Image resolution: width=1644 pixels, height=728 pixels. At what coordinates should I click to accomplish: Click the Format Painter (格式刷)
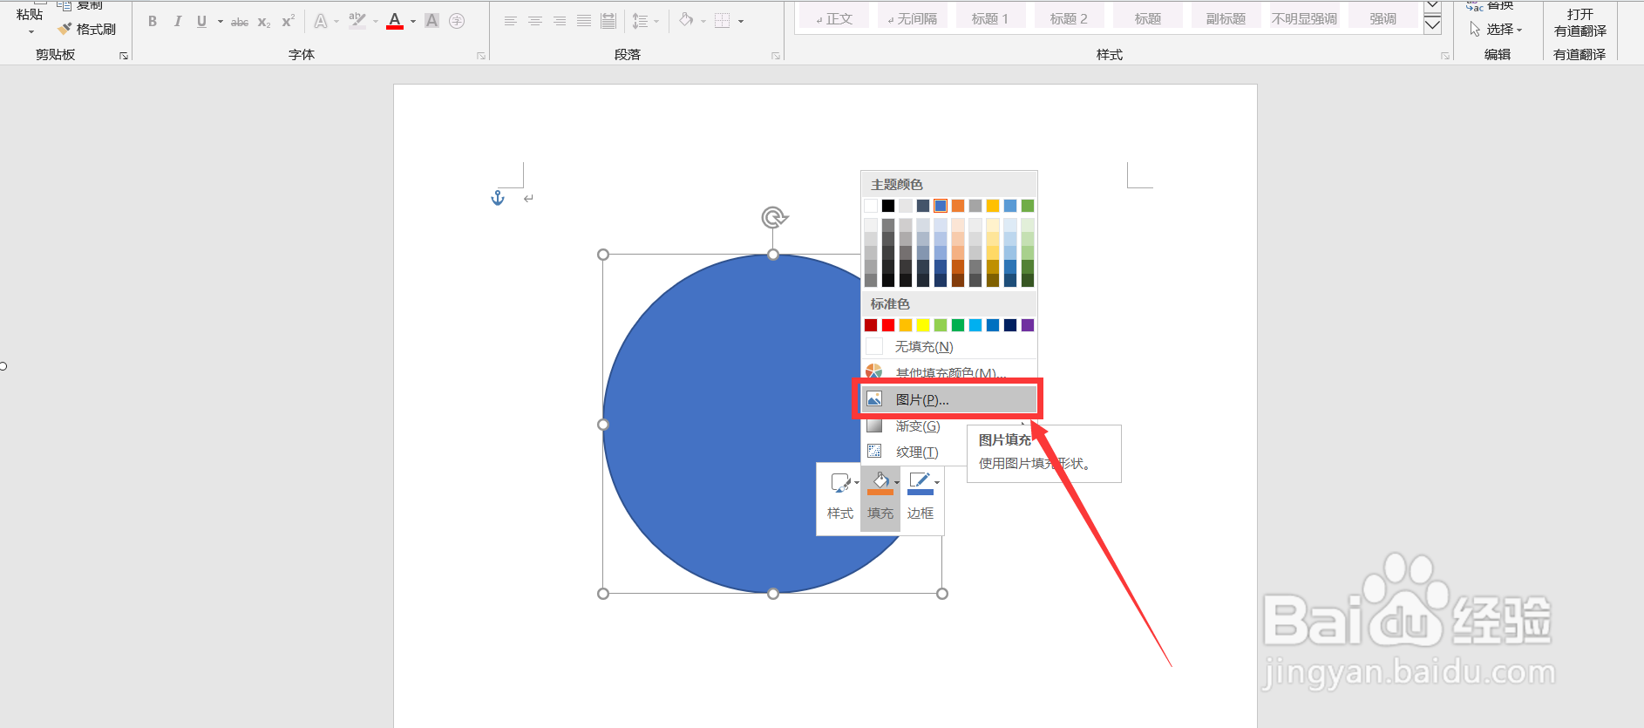[87, 29]
